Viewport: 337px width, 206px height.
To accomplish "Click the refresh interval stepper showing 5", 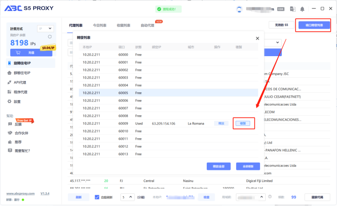I will [127, 197].
